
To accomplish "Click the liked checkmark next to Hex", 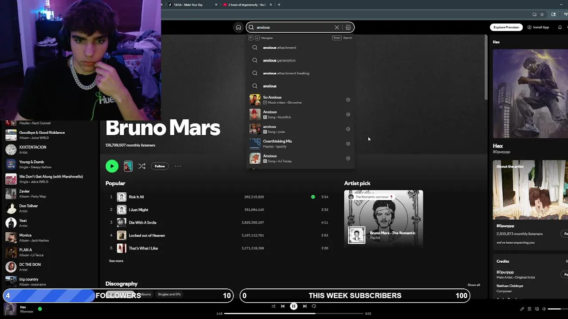I will click(x=40, y=309).
